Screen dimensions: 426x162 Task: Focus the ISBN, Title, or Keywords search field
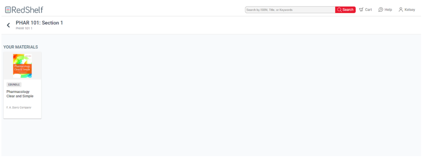click(x=290, y=10)
